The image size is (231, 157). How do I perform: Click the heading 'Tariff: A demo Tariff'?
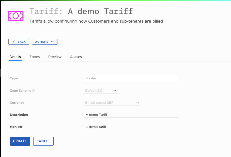(x=81, y=11)
